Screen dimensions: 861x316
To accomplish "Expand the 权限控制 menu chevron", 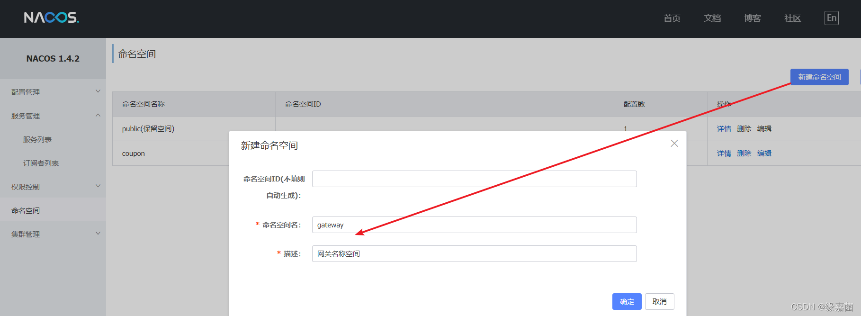I will (98, 186).
